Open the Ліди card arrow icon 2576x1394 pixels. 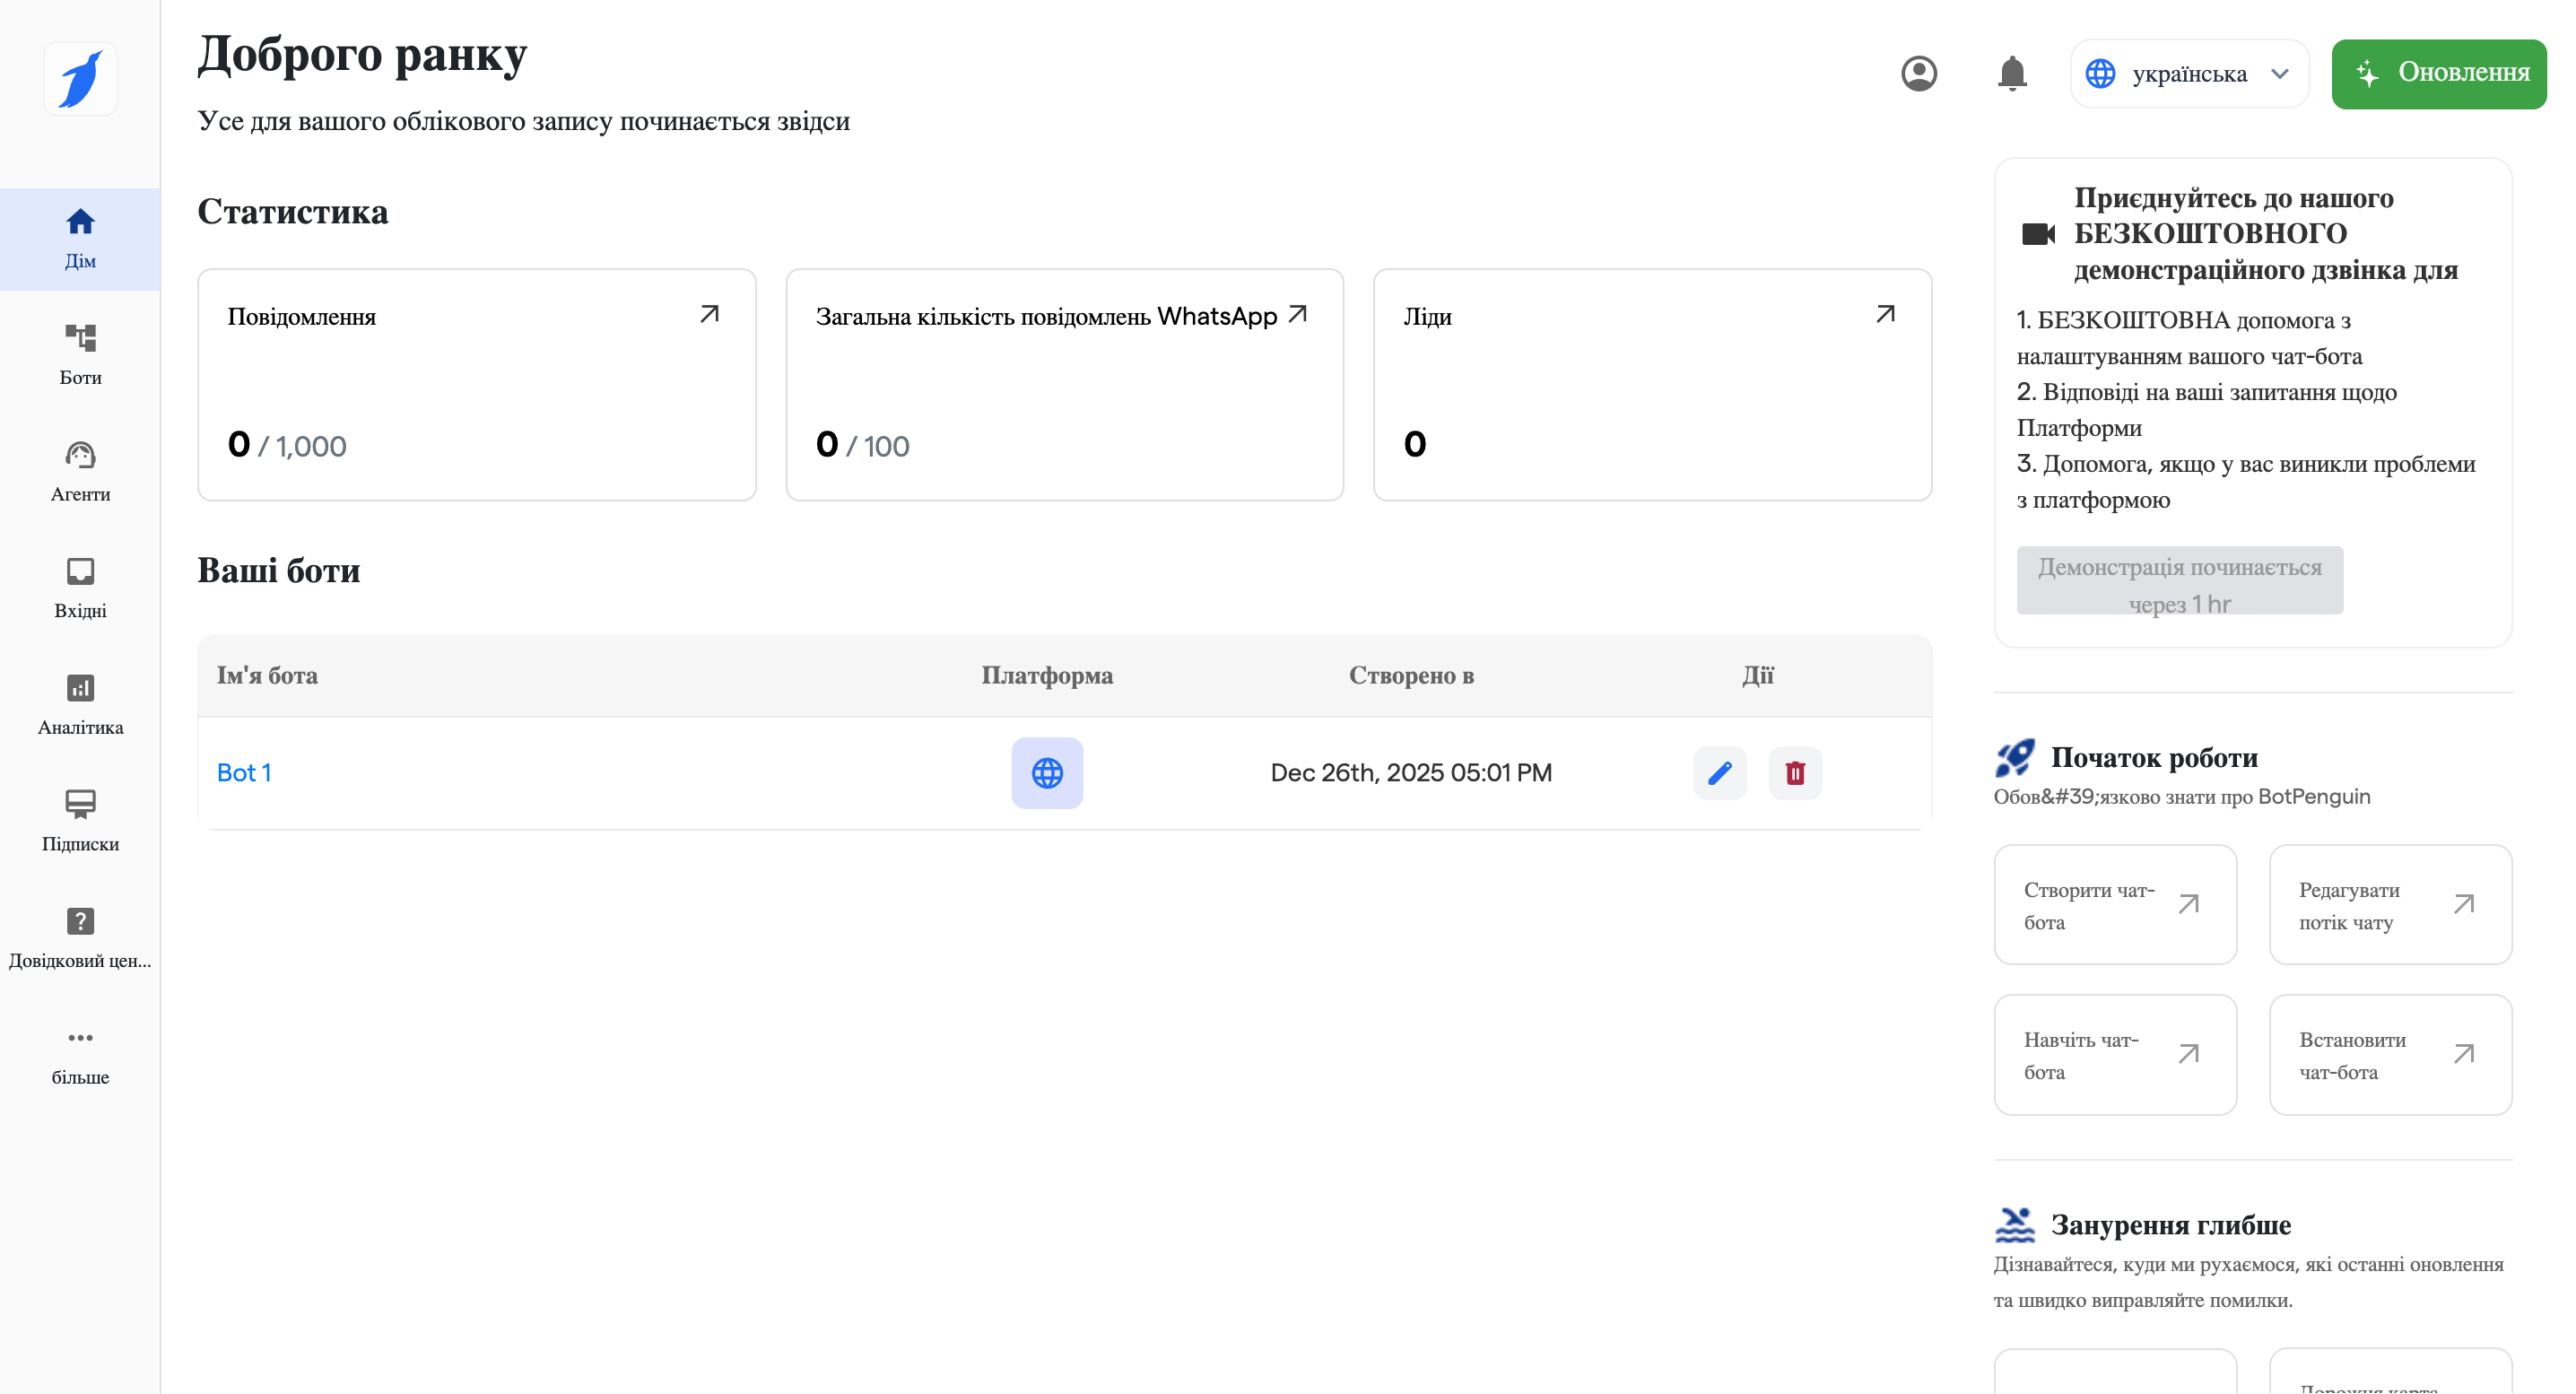click(x=1884, y=314)
